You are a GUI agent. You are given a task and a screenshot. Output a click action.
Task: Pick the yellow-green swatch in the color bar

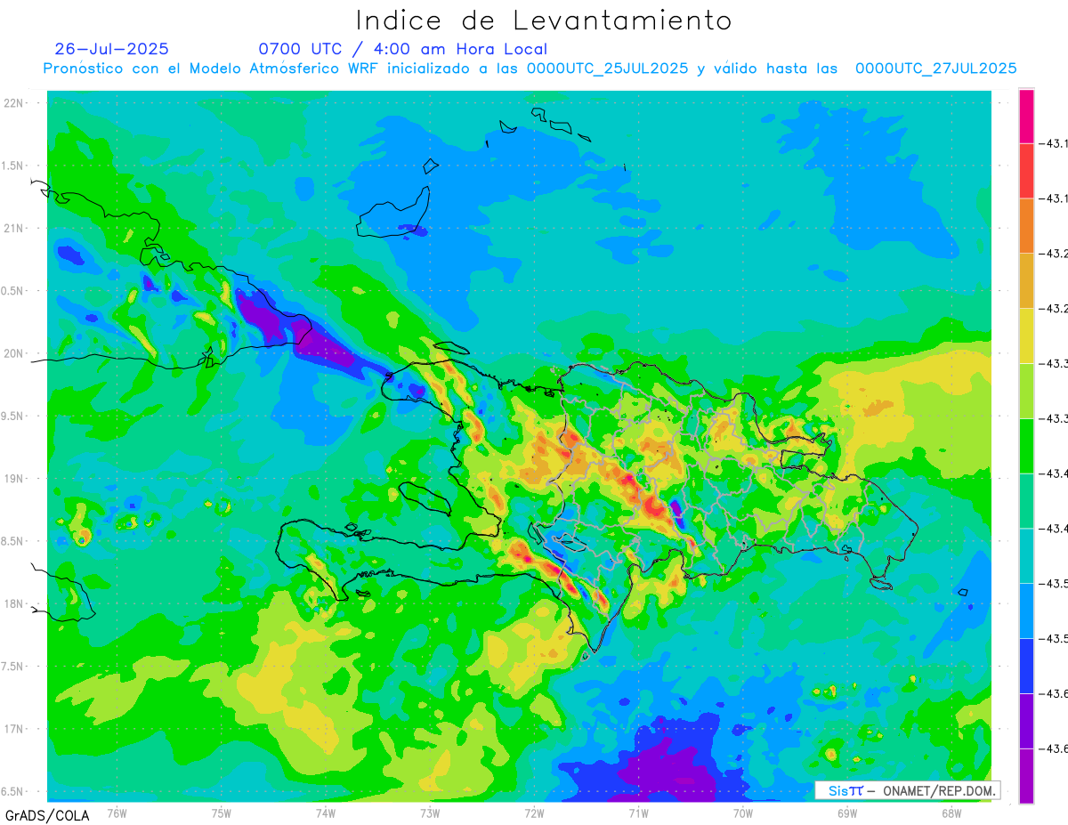pos(1026,391)
